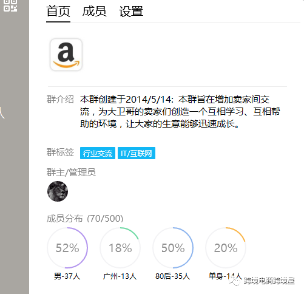Switch to the 成员 tab
This screenshot has width=304, height=294.
95,12
